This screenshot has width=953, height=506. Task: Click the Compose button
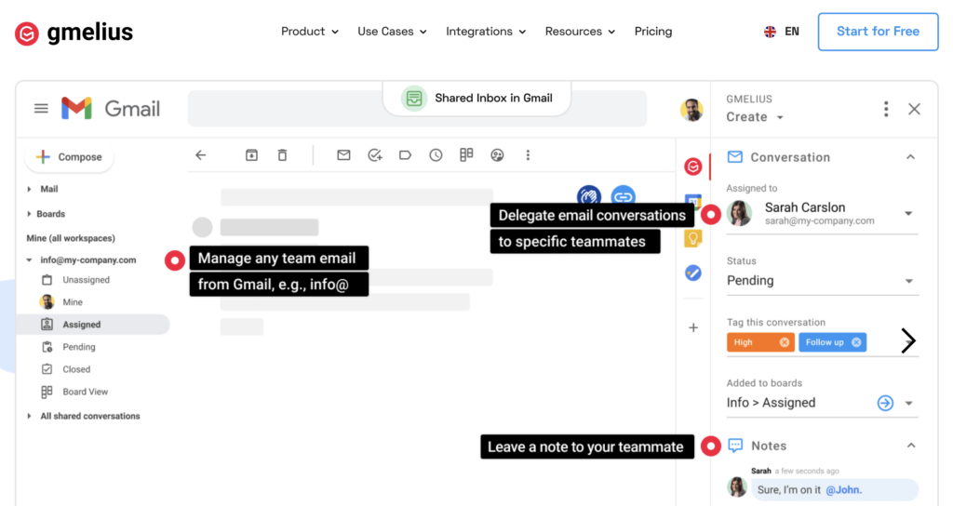69,157
